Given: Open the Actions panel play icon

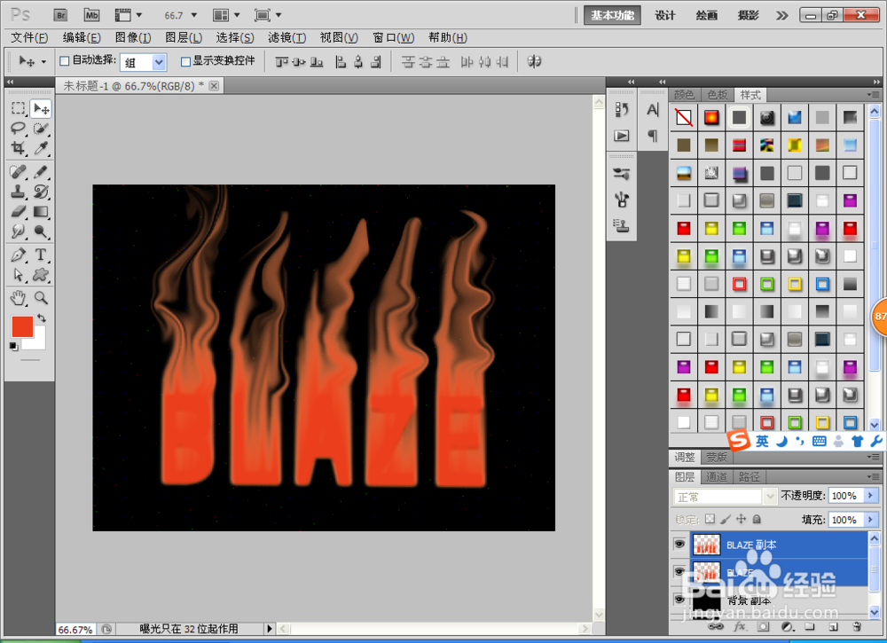Looking at the screenshot, I should coord(622,136).
